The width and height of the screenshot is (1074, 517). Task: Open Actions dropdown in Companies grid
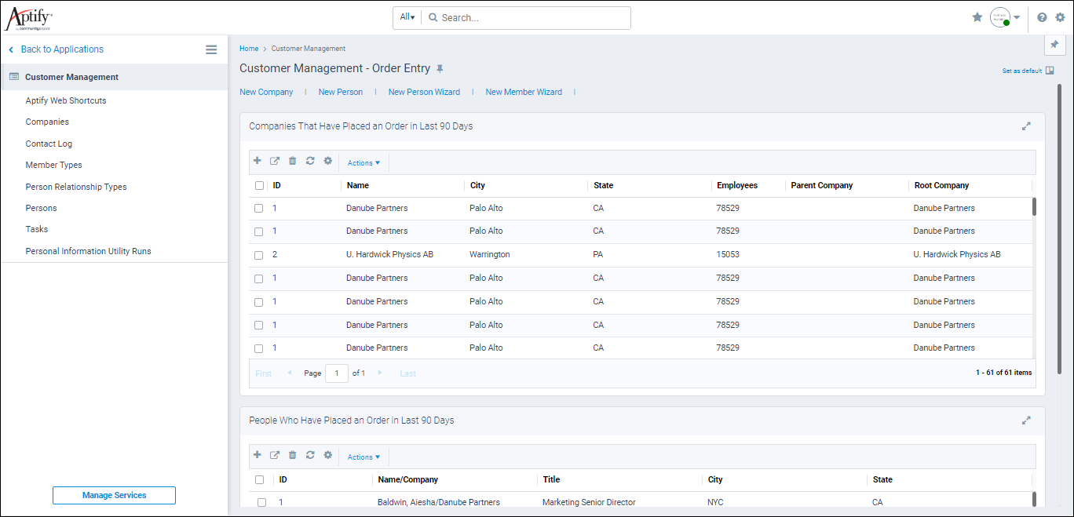(363, 163)
